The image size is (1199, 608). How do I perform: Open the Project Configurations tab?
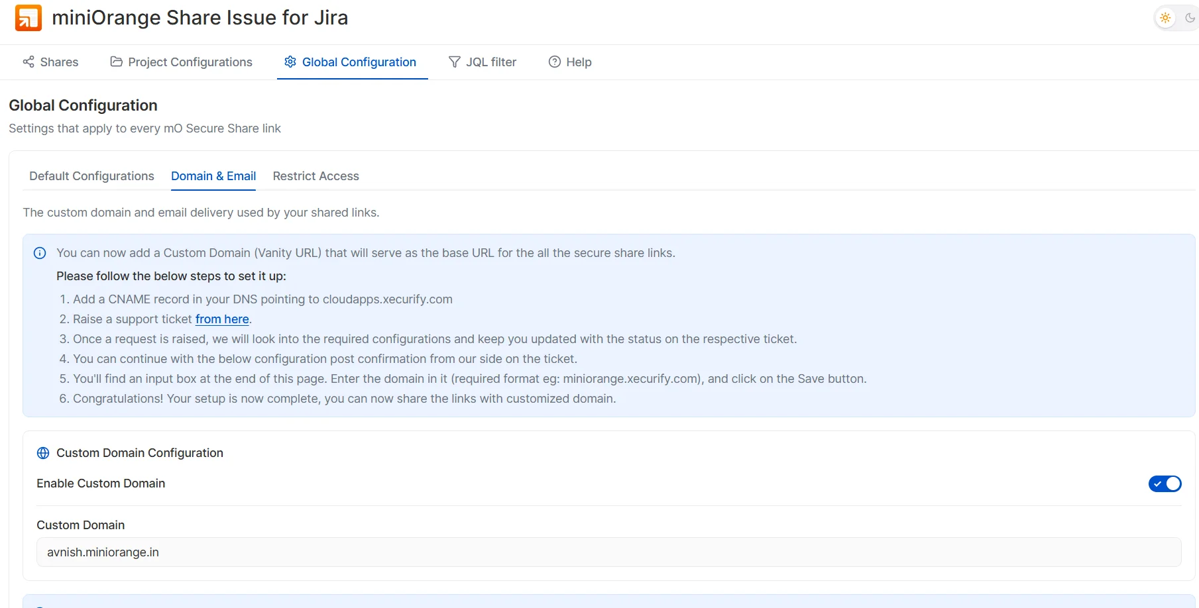[181, 62]
